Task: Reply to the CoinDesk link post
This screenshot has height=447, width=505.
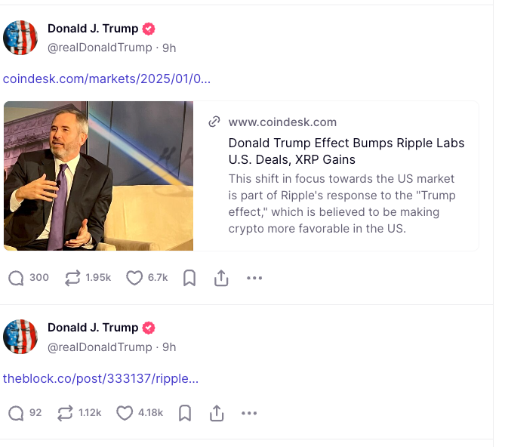Action: tap(17, 278)
